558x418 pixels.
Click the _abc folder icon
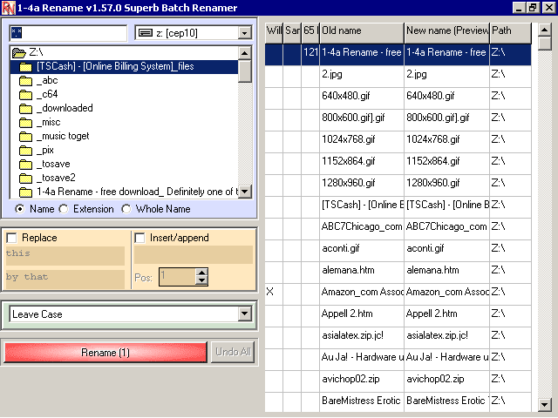coord(25,81)
